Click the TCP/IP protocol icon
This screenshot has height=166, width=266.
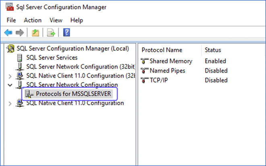point(145,81)
